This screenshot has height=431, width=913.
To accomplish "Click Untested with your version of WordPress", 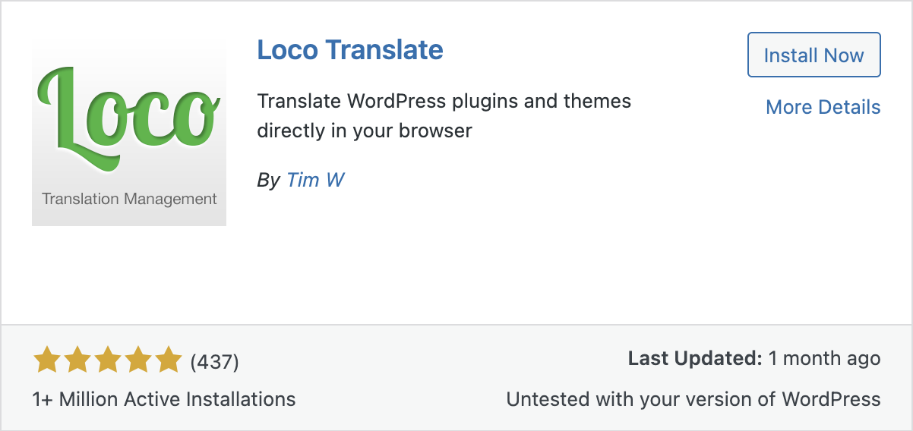I will coord(693,399).
